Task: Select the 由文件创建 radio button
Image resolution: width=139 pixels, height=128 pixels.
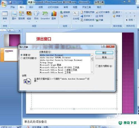Action: [x=21, y=58]
